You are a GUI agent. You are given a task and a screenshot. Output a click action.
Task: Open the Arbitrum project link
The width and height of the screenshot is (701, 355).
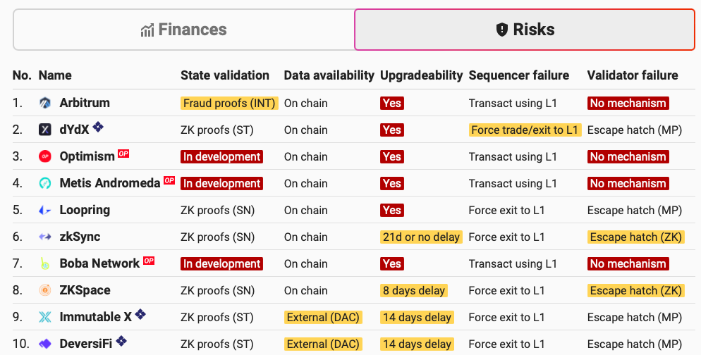(85, 104)
